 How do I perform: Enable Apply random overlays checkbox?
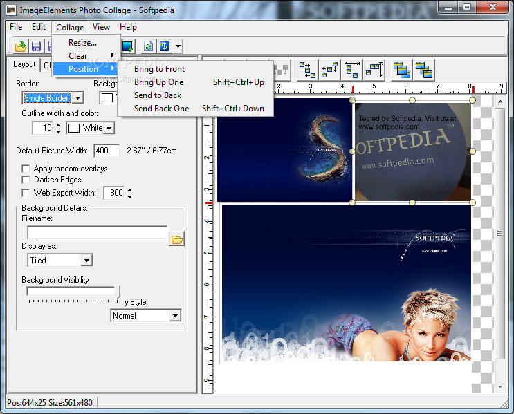click(26, 169)
